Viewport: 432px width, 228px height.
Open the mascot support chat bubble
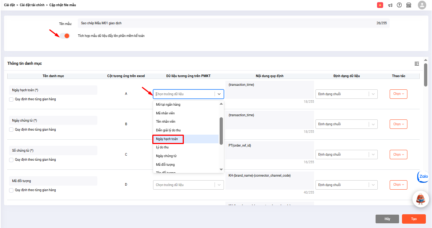click(x=420, y=199)
